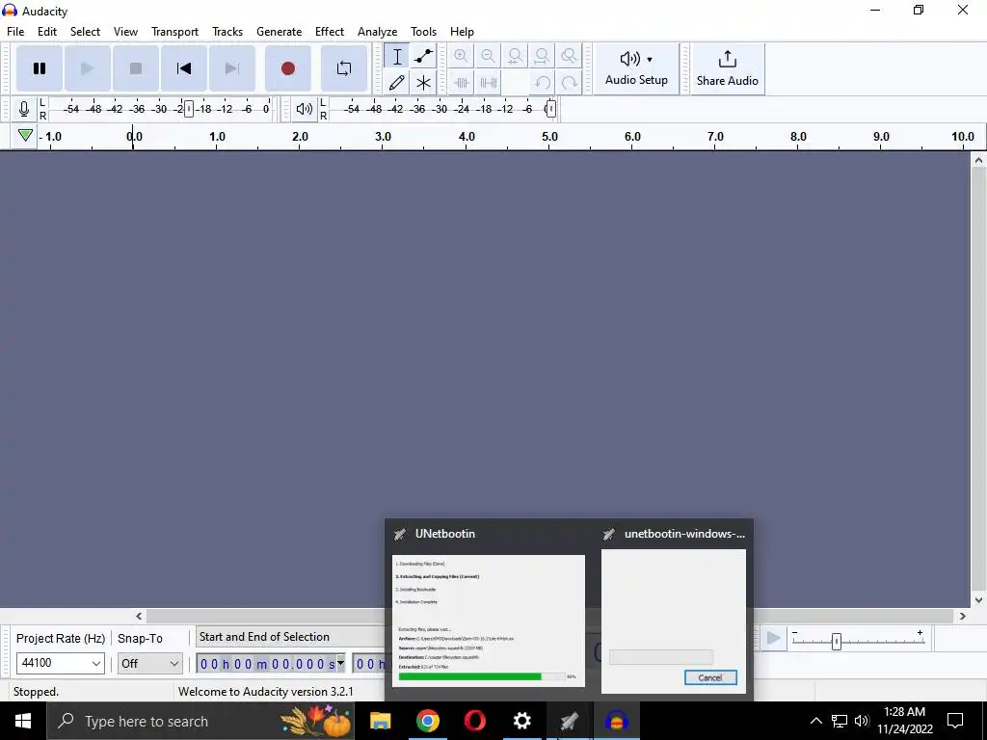987x740 pixels.
Task: Select the Selection (I-beam) tool
Action: click(x=397, y=56)
